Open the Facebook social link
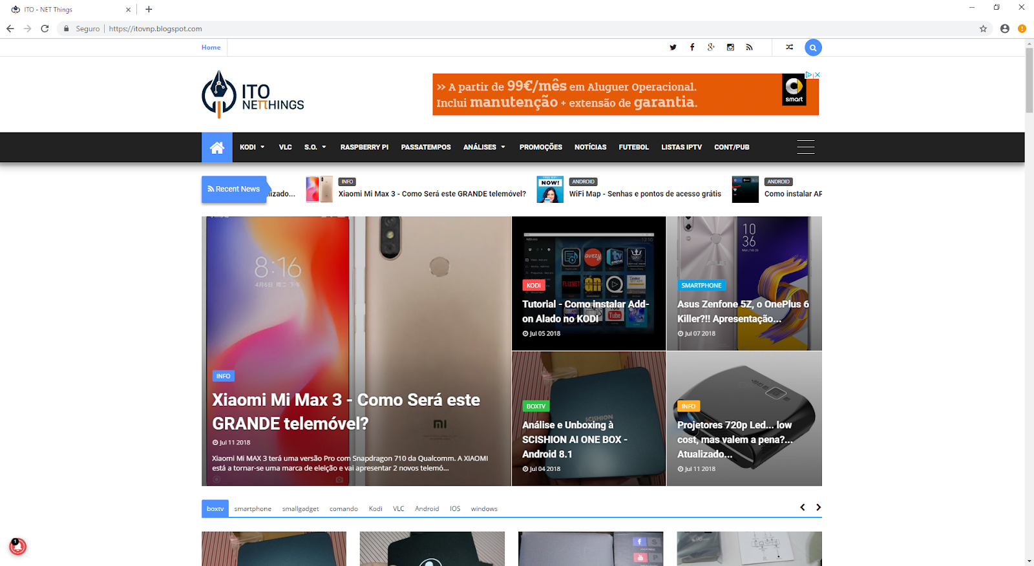This screenshot has height=566, width=1034. coord(692,47)
